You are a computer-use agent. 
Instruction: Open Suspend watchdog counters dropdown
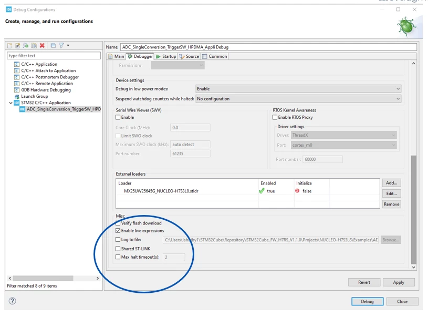(x=298, y=99)
